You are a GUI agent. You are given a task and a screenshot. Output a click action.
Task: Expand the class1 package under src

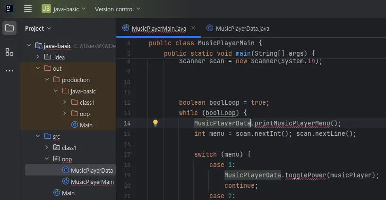click(47, 147)
